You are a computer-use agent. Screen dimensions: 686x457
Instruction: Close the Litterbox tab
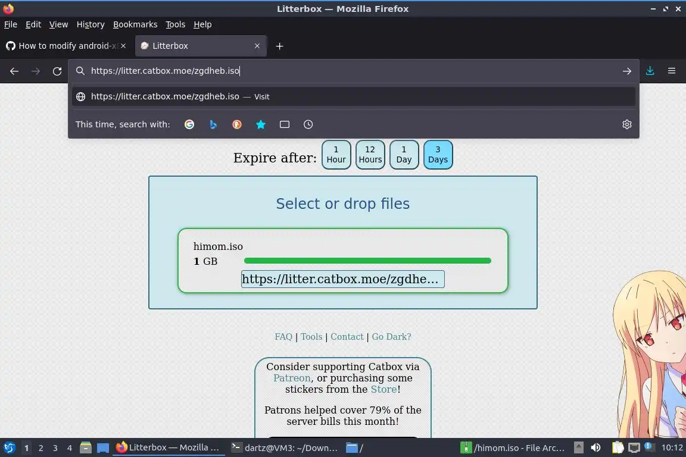tap(257, 46)
